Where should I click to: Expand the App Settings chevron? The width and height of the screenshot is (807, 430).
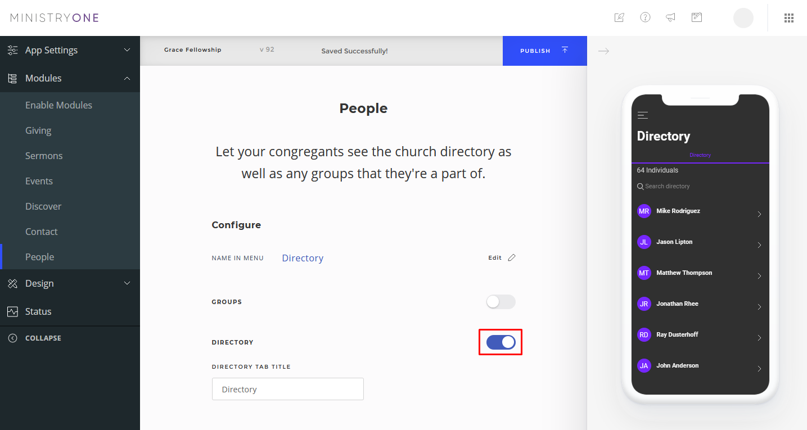click(x=127, y=50)
